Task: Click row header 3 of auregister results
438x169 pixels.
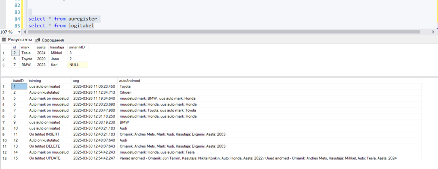Action: pos(6,65)
